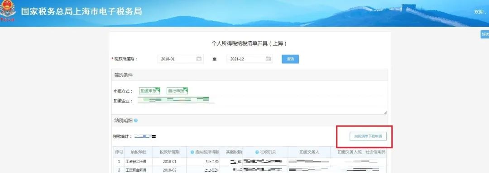Click the 国家税务总局上海市电子税务局 site title

pos(81,11)
